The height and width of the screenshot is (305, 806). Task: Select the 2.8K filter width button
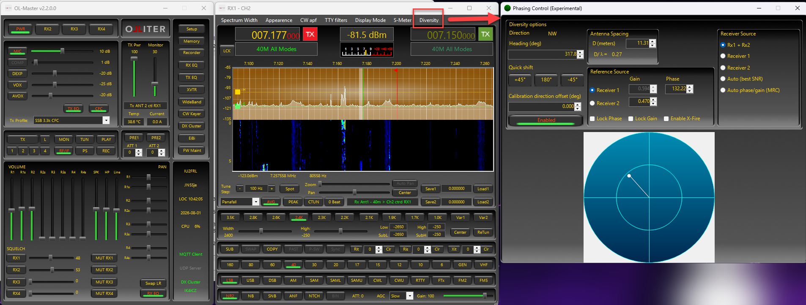point(253,218)
